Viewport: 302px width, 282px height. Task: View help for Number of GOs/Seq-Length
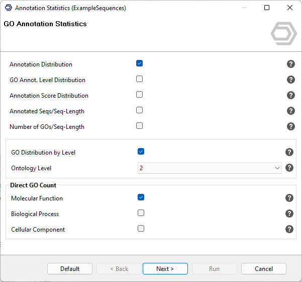click(290, 126)
